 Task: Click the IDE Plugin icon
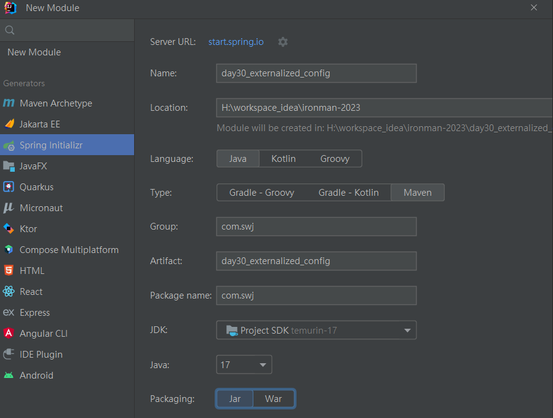(9, 354)
